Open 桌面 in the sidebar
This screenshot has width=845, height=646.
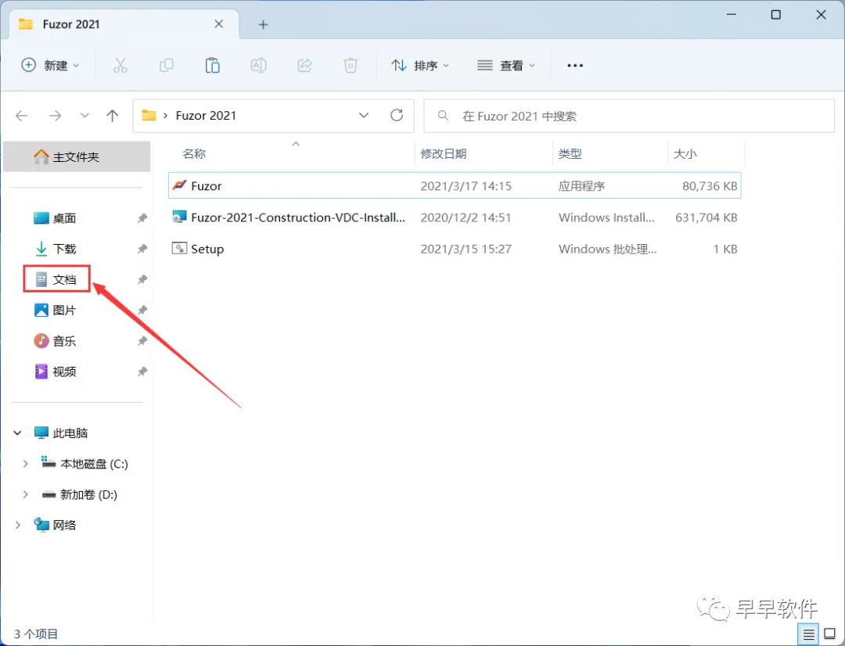point(64,218)
